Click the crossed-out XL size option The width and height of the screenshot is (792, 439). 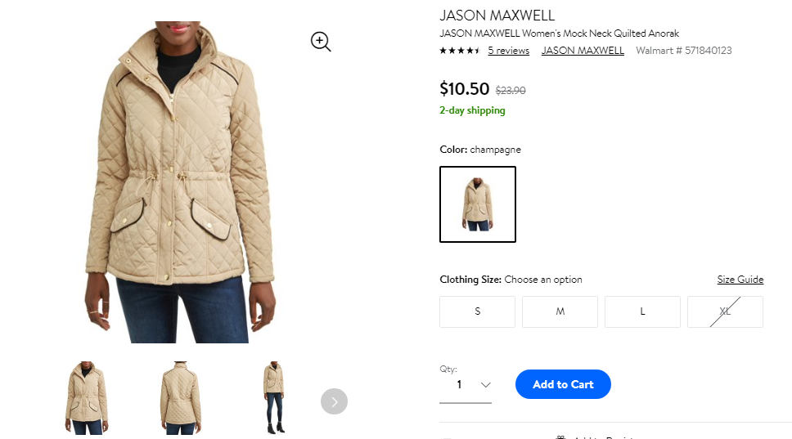[x=726, y=311]
